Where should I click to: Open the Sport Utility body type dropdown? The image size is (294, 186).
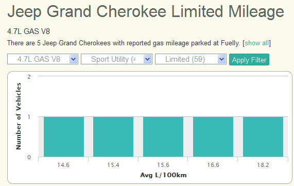coord(116,59)
